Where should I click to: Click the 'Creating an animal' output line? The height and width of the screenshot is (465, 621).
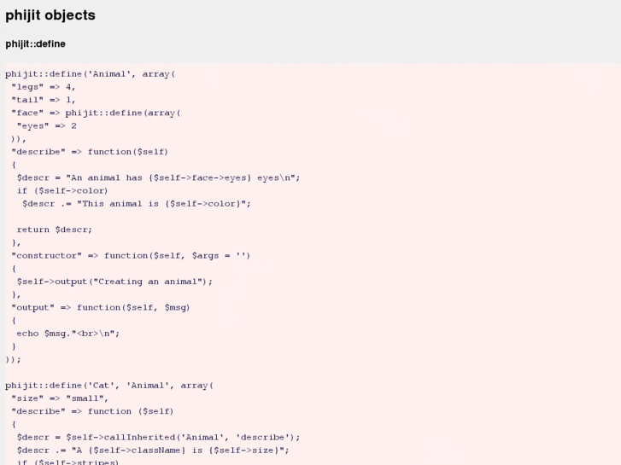(x=114, y=281)
